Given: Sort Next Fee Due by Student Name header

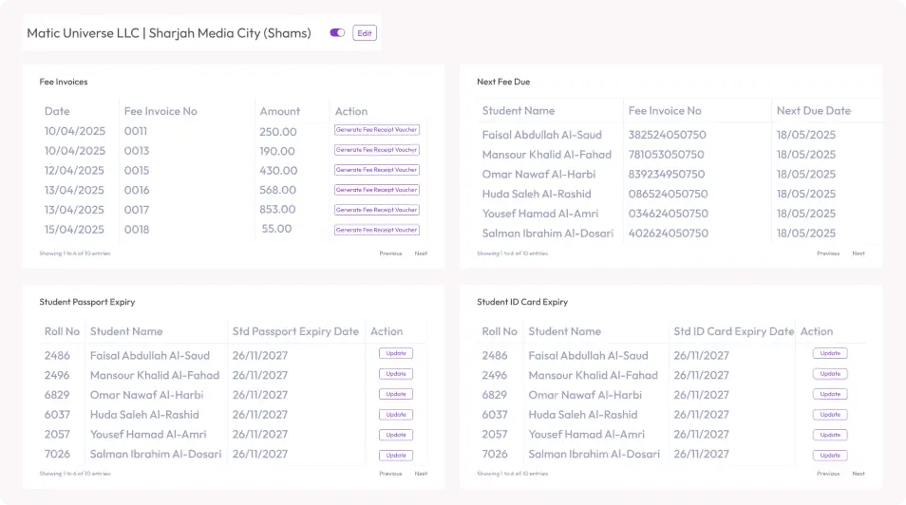Looking at the screenshot, I should coord(518,111).
